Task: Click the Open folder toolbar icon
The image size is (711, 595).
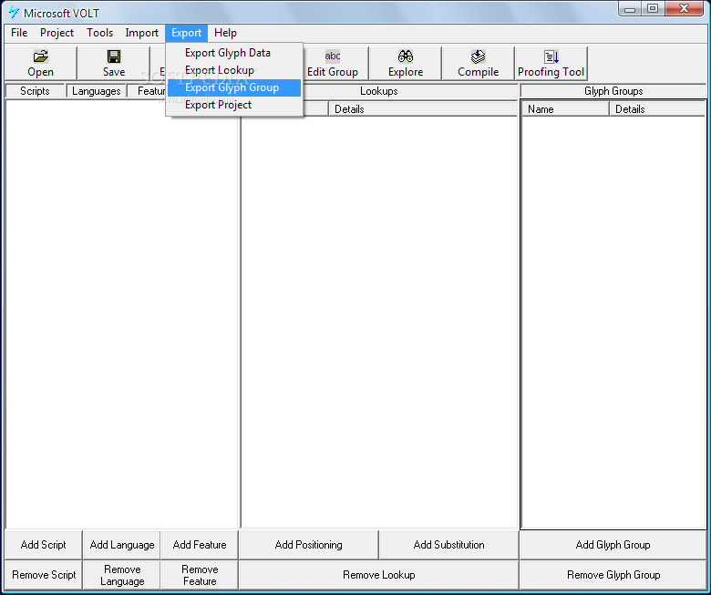Action: click(40, 56)
